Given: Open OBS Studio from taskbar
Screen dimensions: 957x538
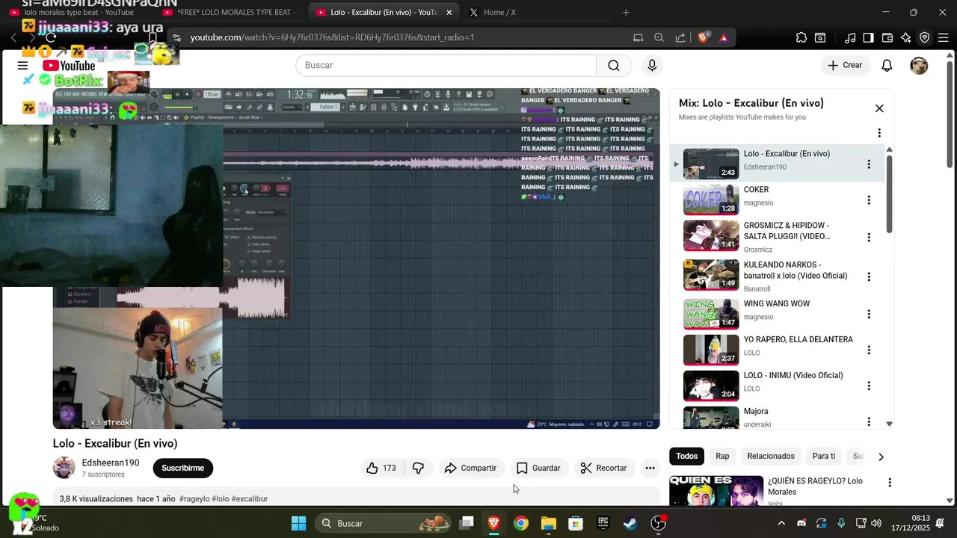Looking at the screenshot, I should [658, 523].
